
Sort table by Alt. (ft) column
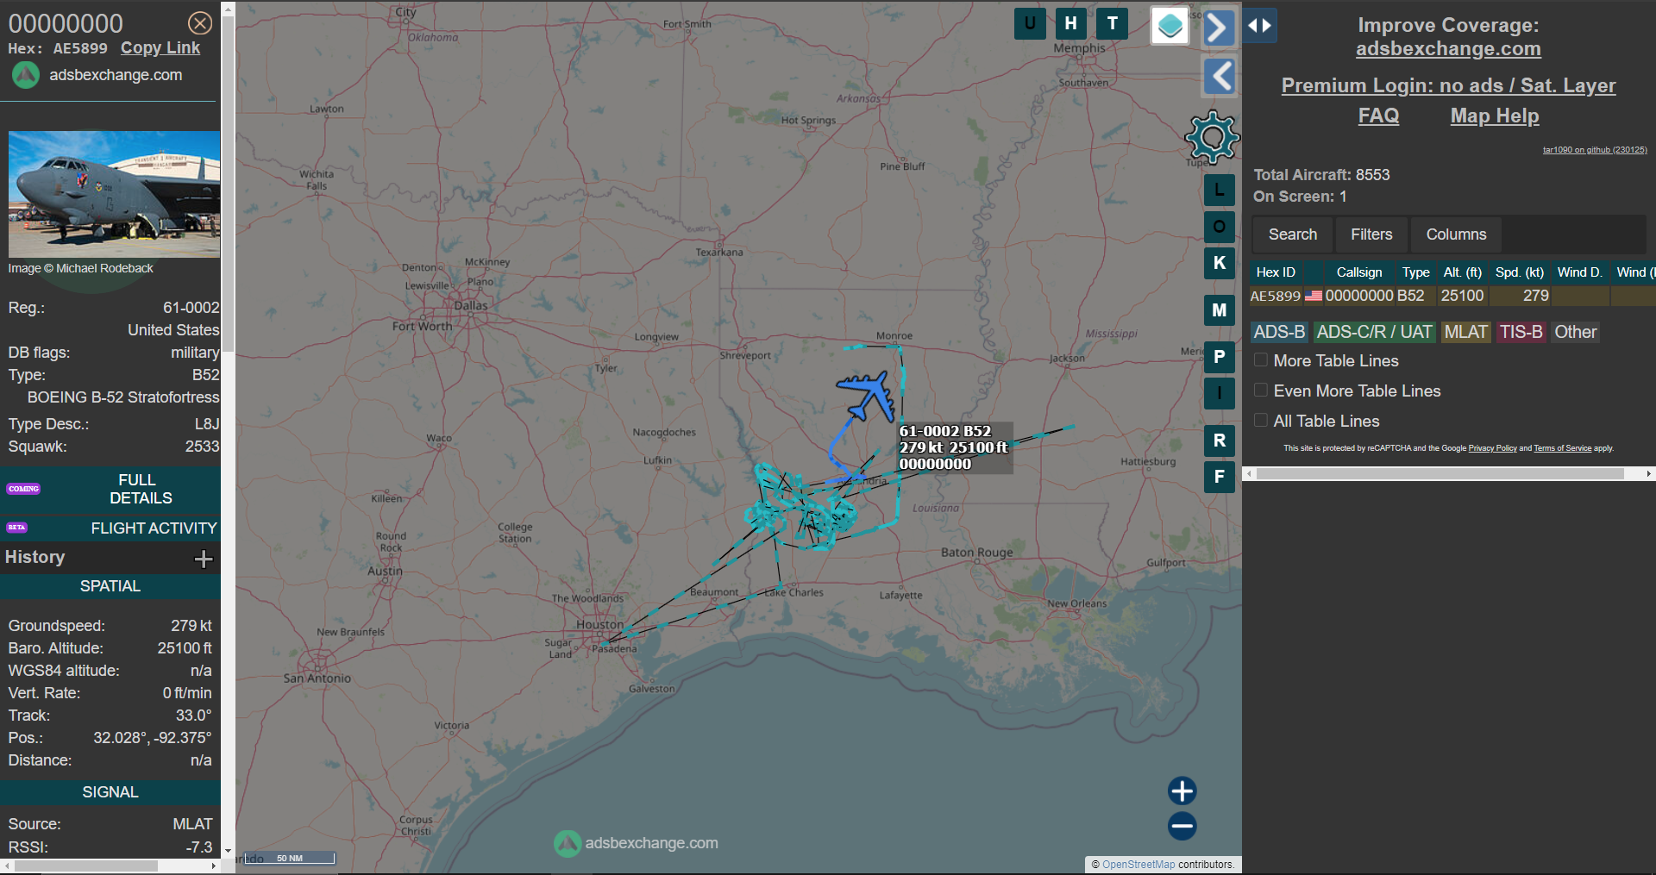(x=1463, y=272)
